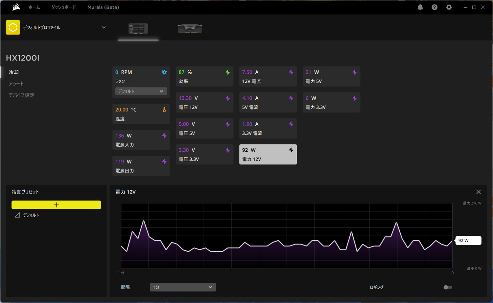
Task: Select アラート in the sidebar
Action: (x=16, y=84)
